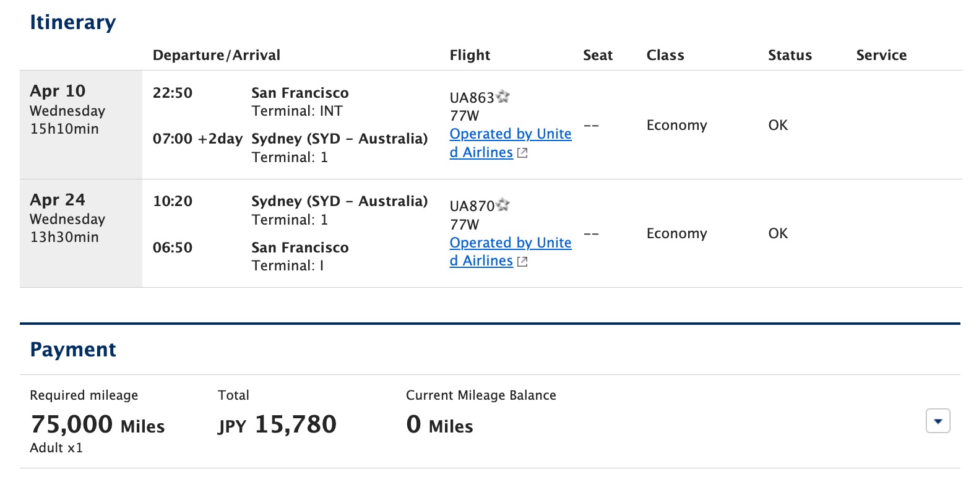Select the Itinerary section heading
This screenshot has width=979, height=495.
pyautogui.click(x=72, y=22)
